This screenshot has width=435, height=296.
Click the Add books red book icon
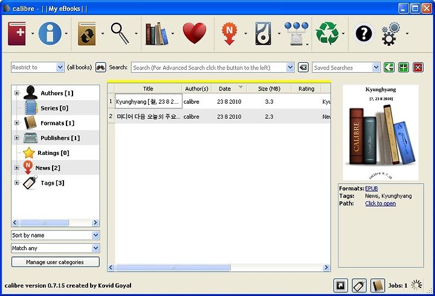[x=17, y=34]
